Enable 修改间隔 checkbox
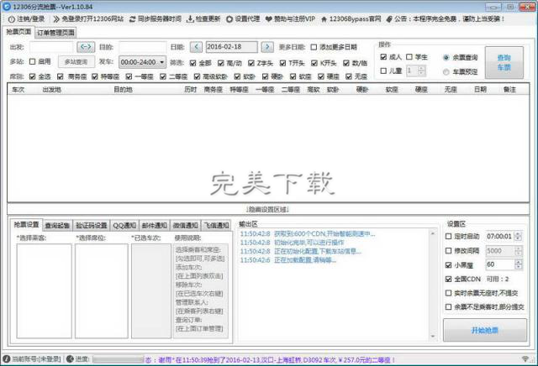Viewport: 538px width, 366px height. click(448, 250)
